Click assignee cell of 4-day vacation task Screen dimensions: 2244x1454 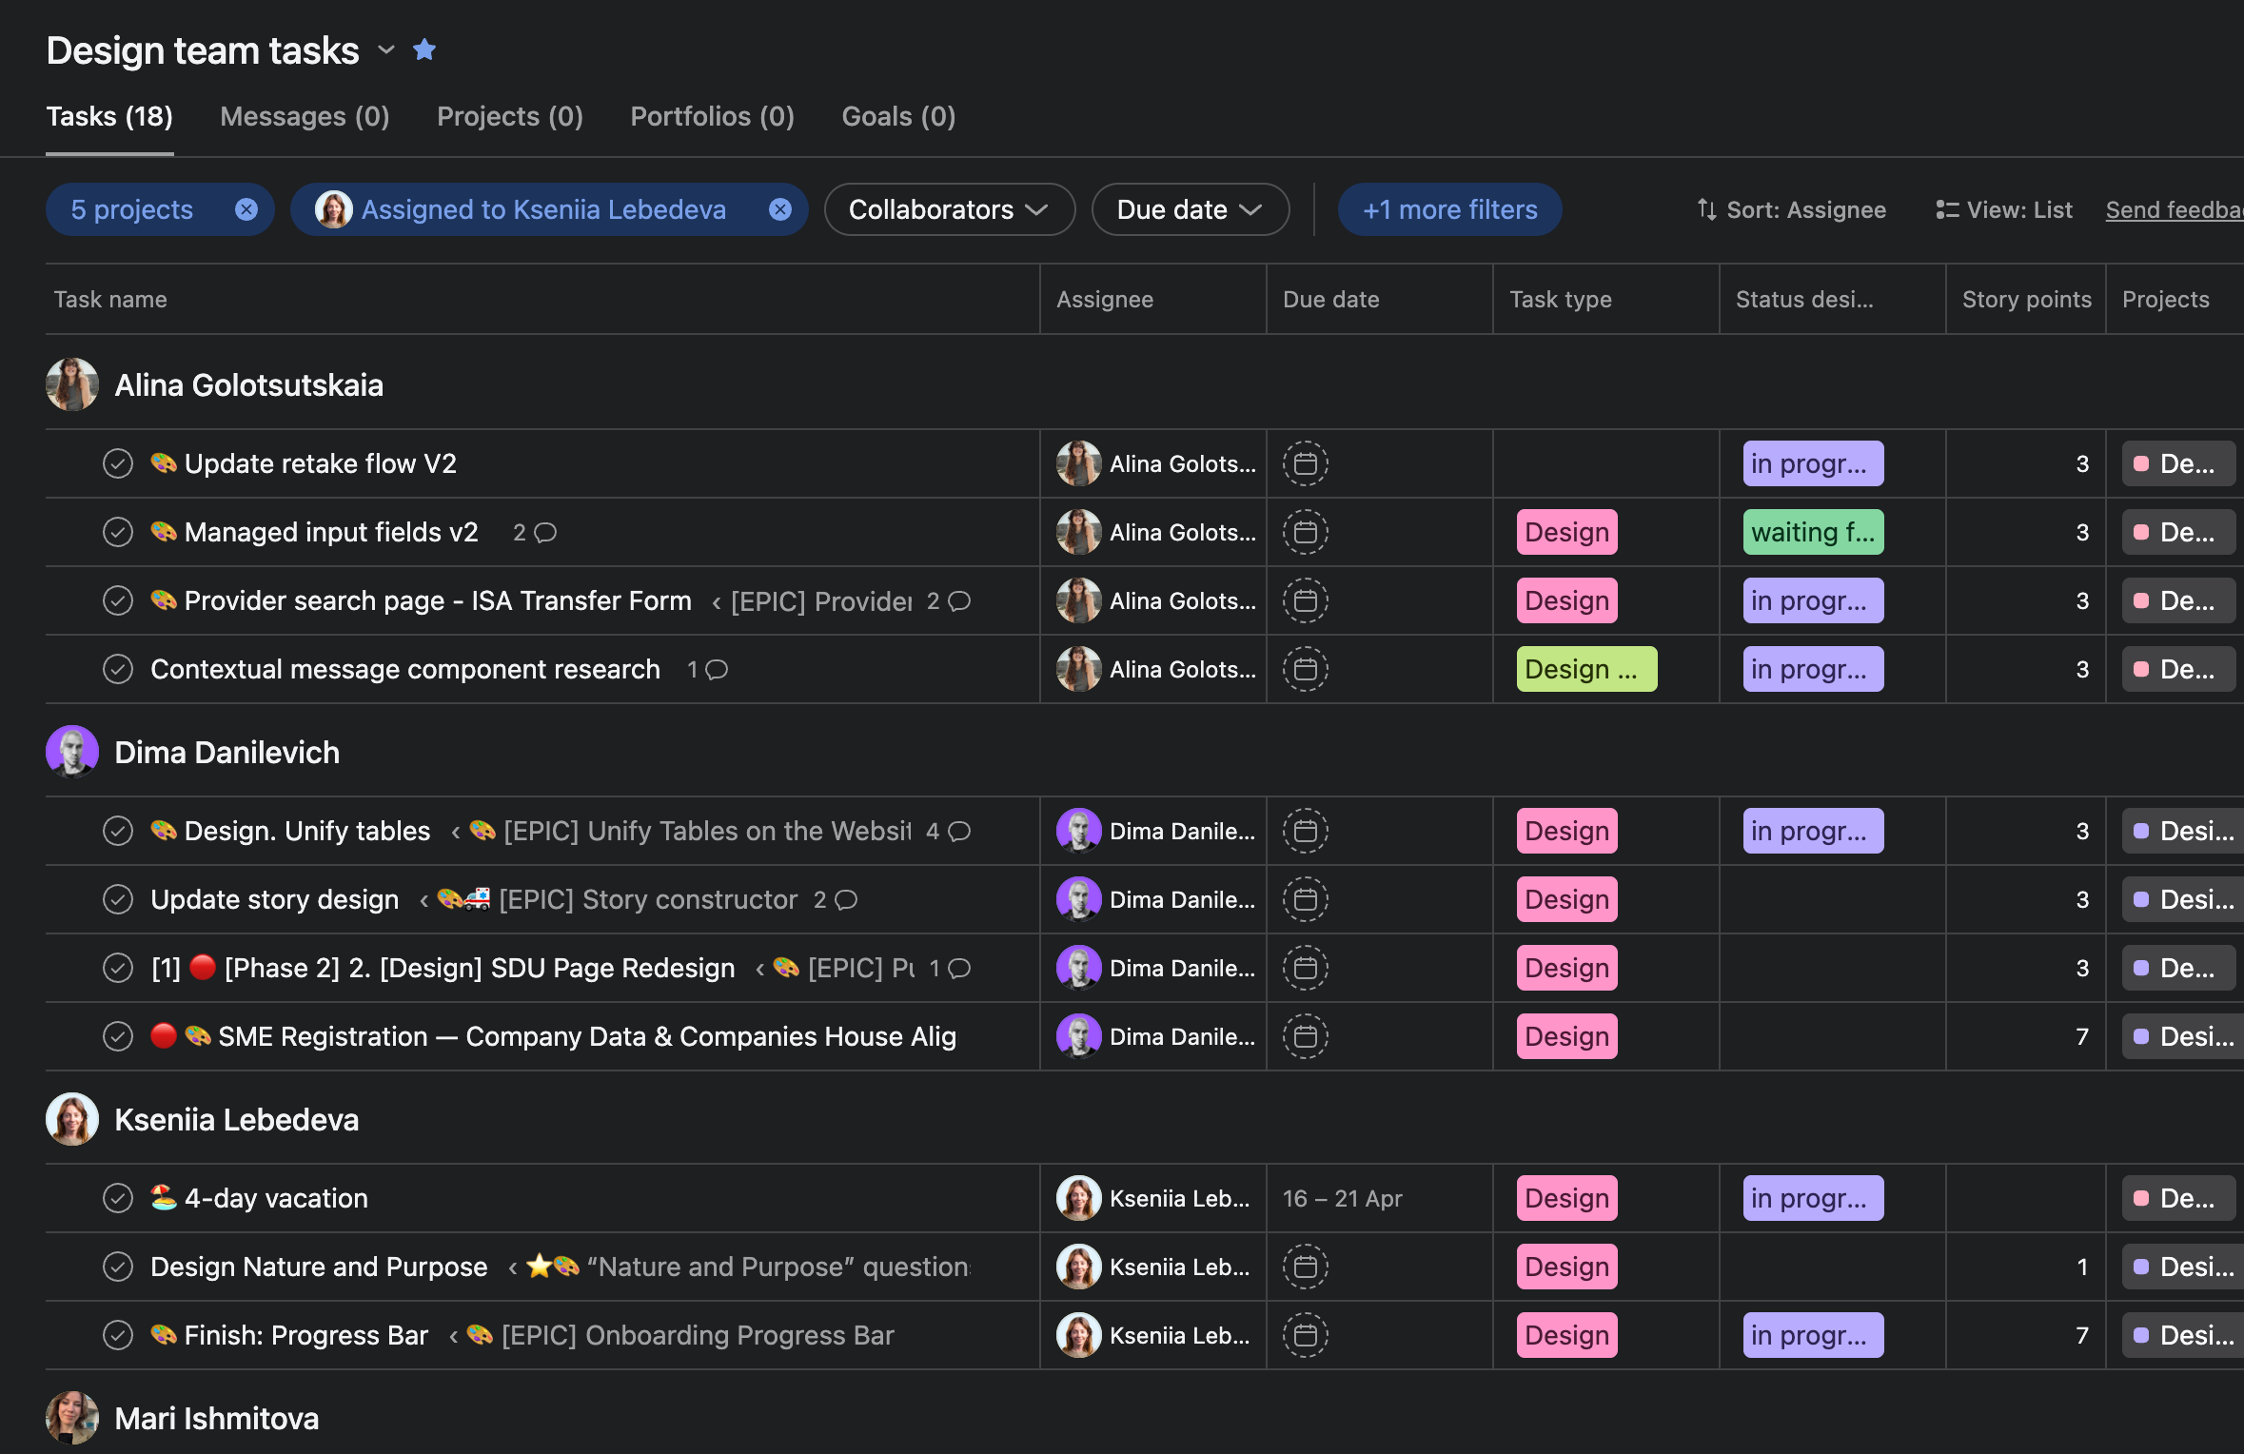click(x=1153, y=1198)
